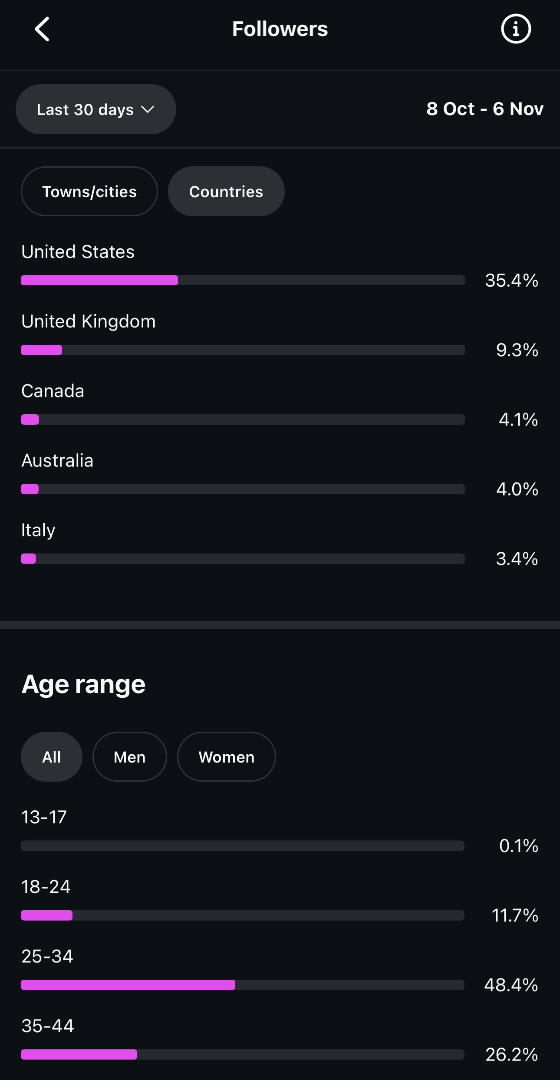Click the chevron beside Last 30 days
560x1080 pixels.
tap(148, 109)
